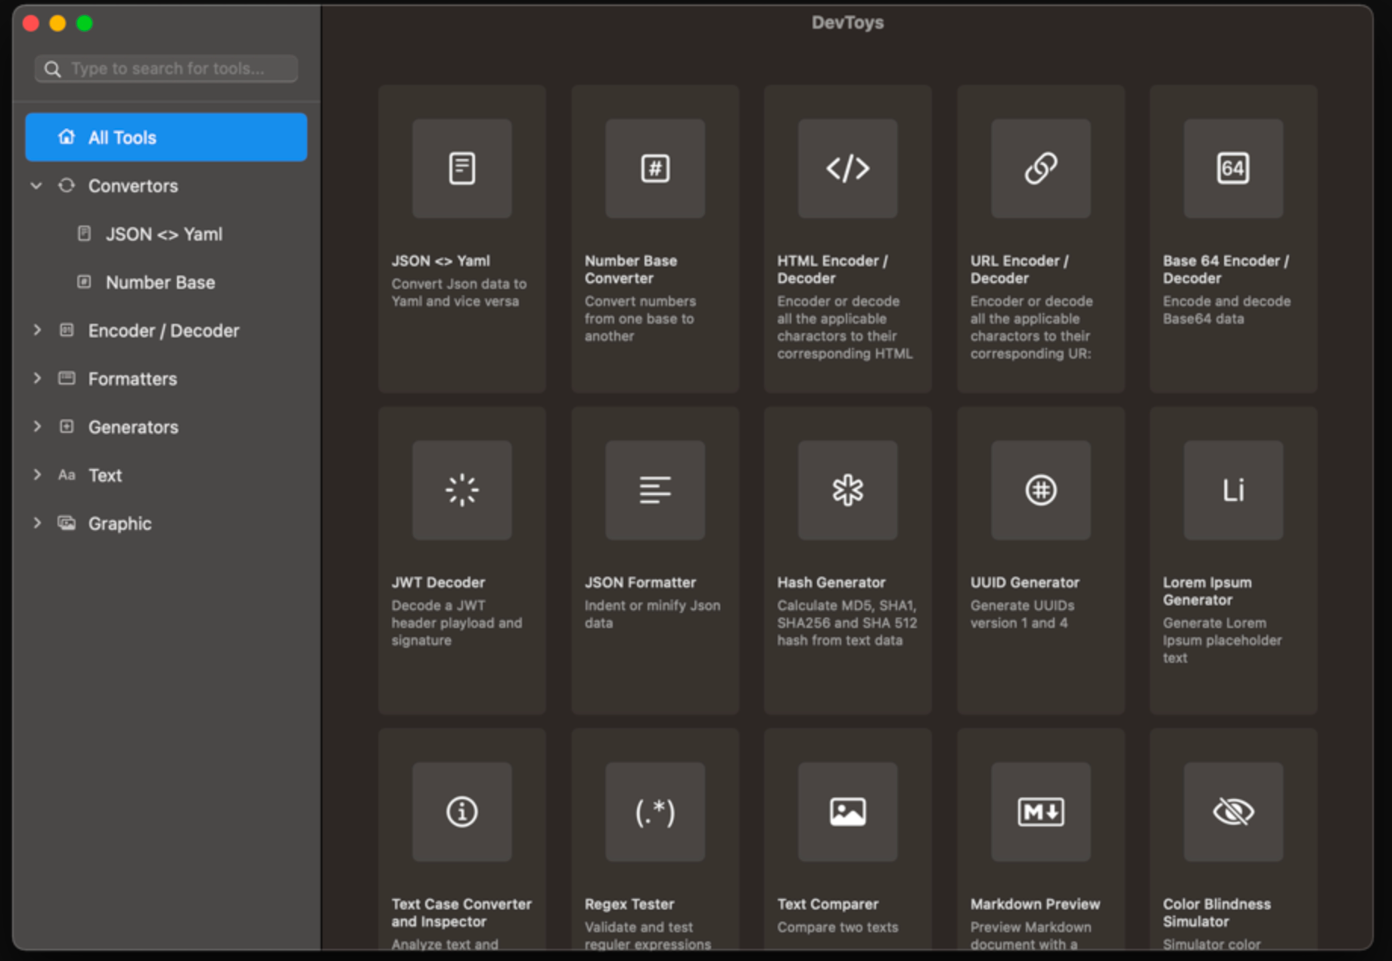Open the Number Base Converter card icon
This screenshot has width=1392, height=961.
(655, 168)
